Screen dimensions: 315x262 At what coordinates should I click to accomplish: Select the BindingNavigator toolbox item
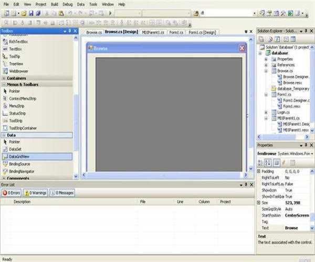(x=22, y=171)
